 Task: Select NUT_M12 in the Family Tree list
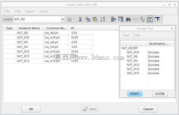(x=133, y=69)
